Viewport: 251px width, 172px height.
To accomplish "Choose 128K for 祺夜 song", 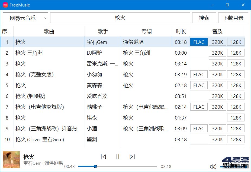I will coord(236,118).
